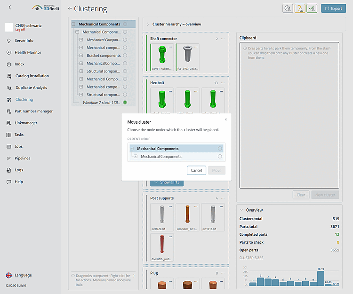Click the 10-19 cluster size bar
Screen dimensions: 353x294
click(x=321, y=278)
